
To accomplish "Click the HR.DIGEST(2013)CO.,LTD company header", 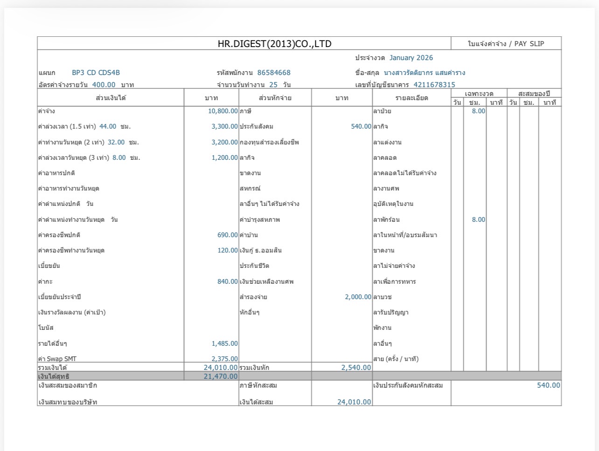I will (x=274, y=44).
